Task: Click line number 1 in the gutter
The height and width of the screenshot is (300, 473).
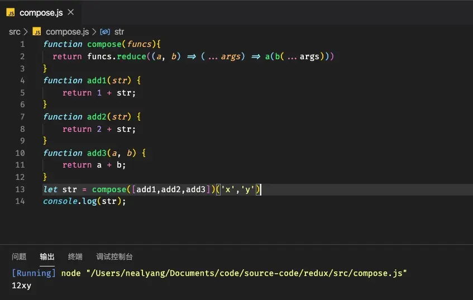Action: coord(22,44)
